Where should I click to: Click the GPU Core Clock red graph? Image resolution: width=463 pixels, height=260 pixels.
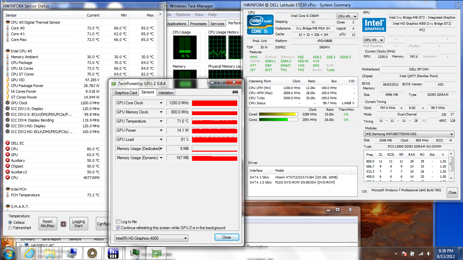click(215, 103)
